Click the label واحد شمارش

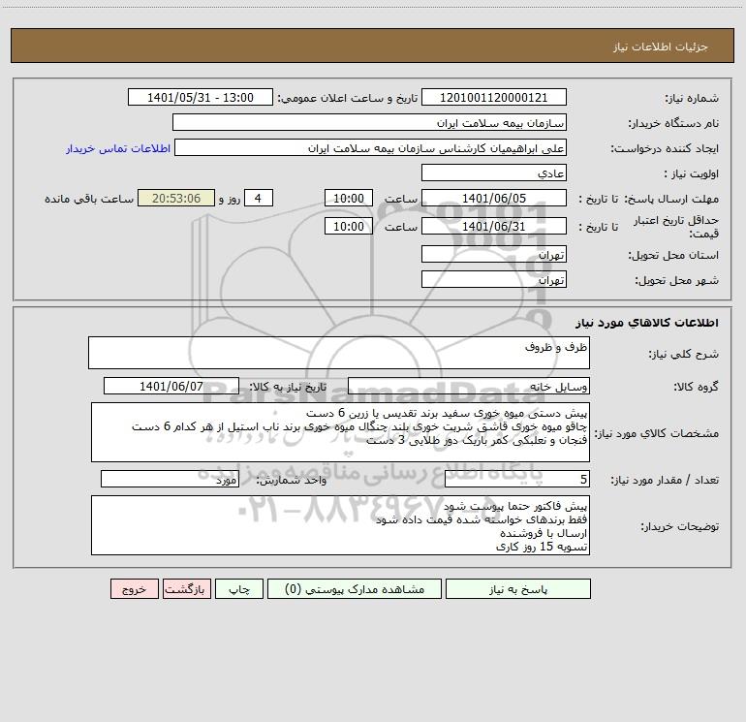[292, 481]
